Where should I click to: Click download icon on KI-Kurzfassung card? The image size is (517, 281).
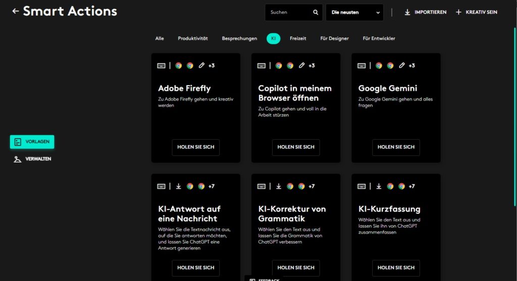(379, 187)
